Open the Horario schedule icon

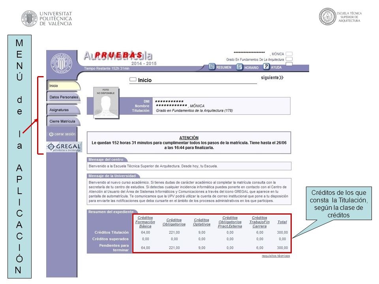pyautogui.click(x=239, y=67)
